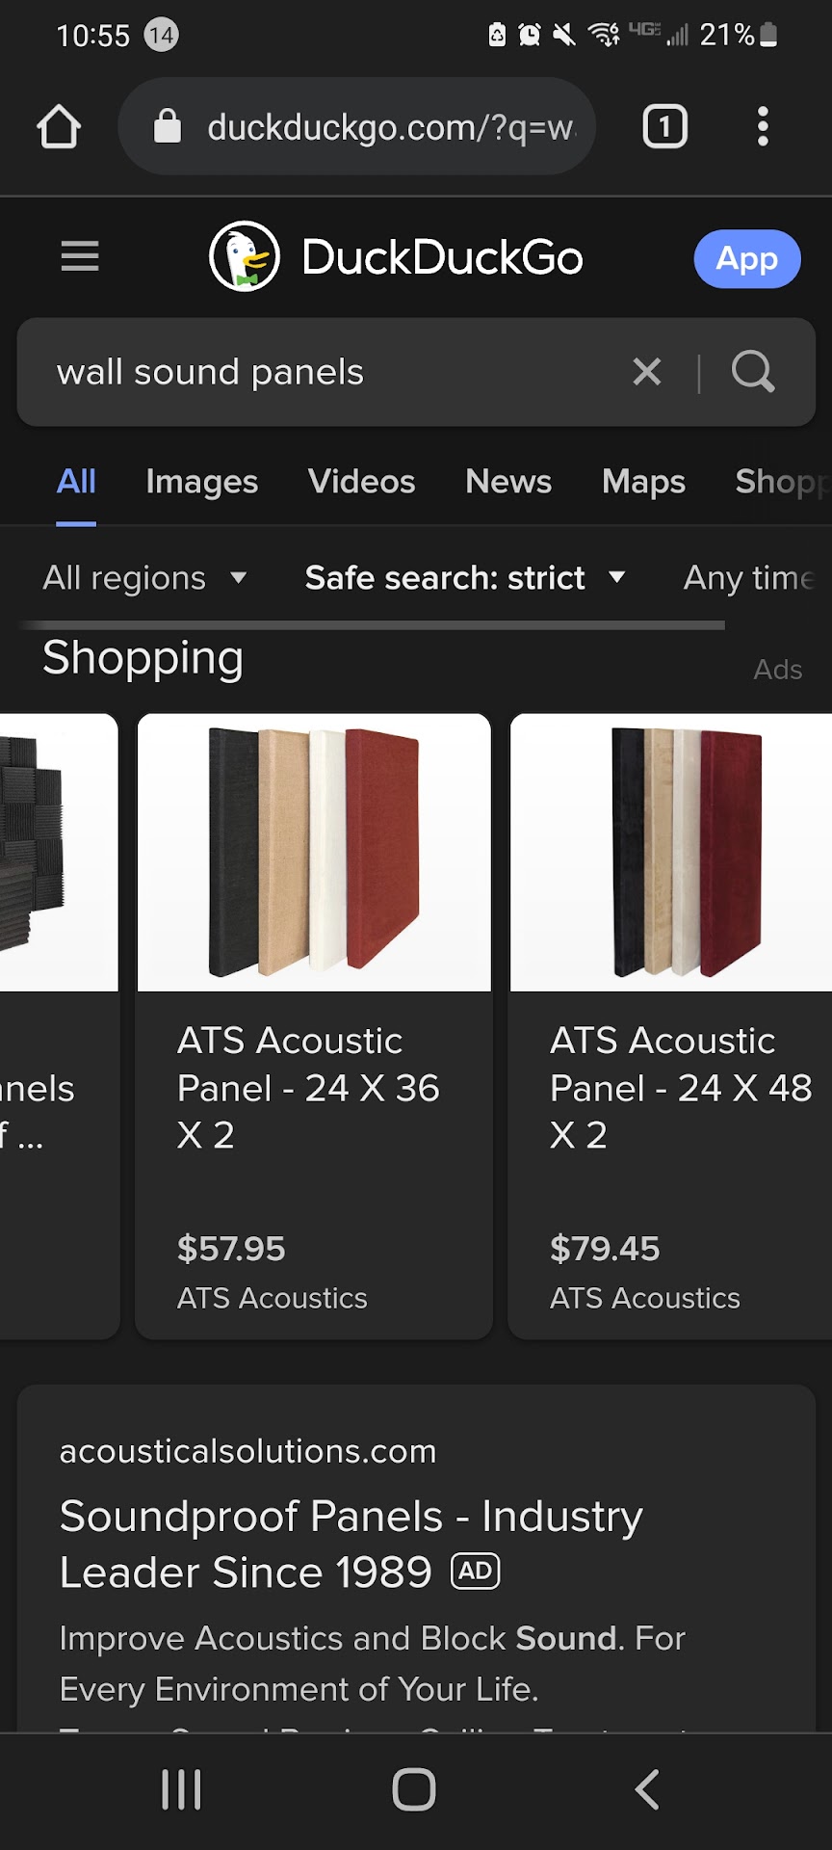This screenshot has width=832, height=1850.
Task: Switch to the Images tab
Action: (x=201, y=482)
